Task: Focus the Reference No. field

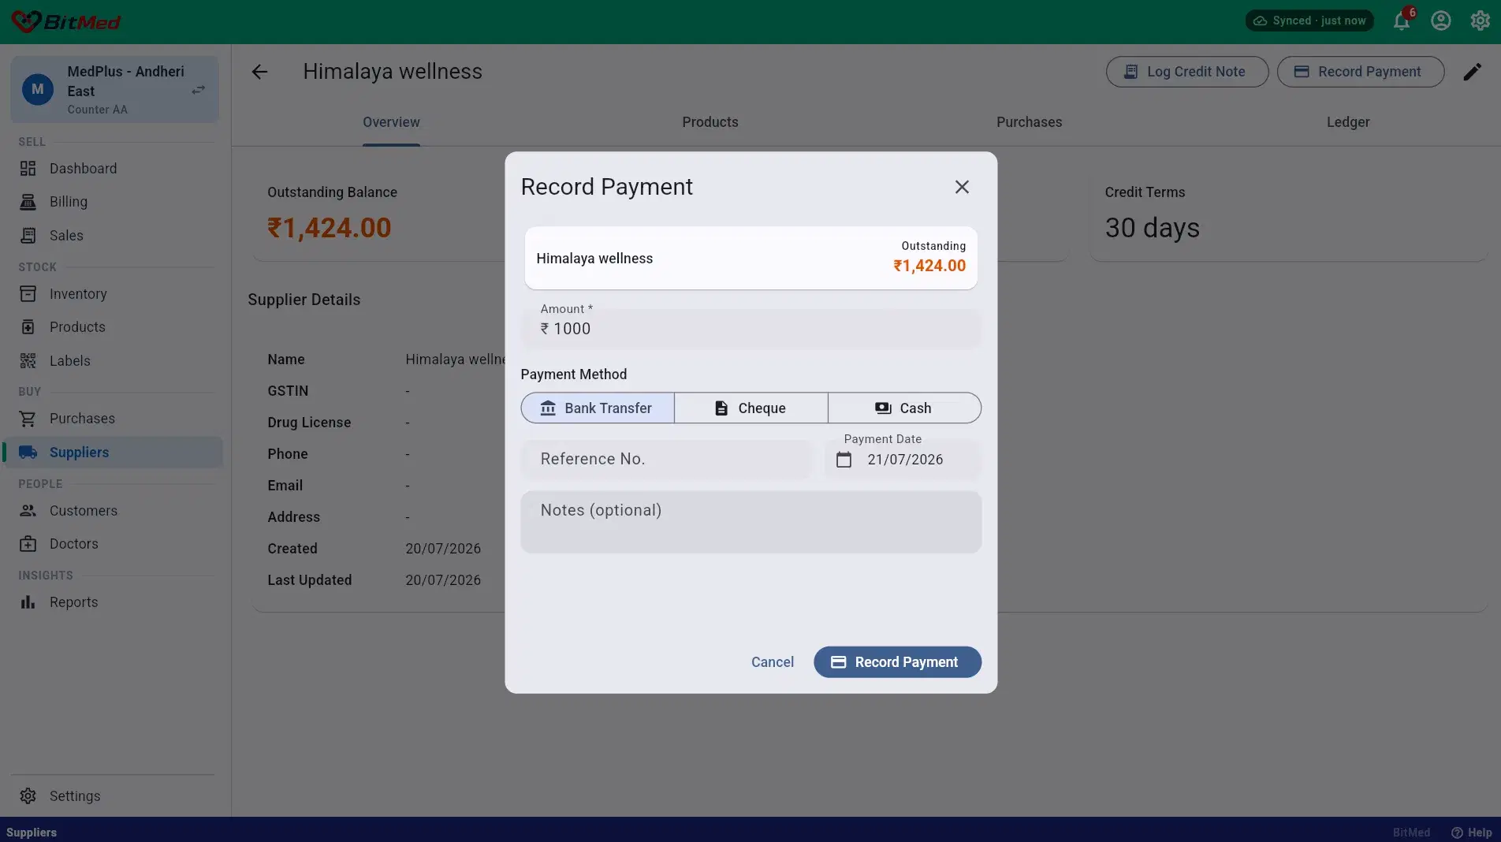Action: coord(666,459)
